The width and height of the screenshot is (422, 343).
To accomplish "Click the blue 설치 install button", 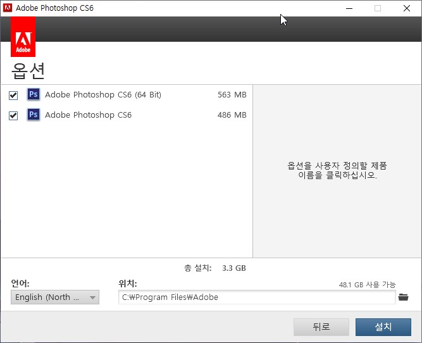I will [383, 327].
